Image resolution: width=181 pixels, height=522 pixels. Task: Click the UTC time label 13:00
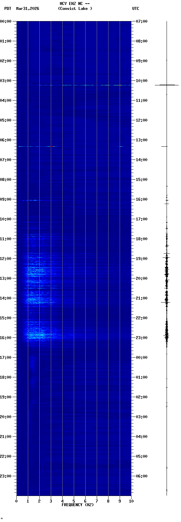tap(142, 140)
